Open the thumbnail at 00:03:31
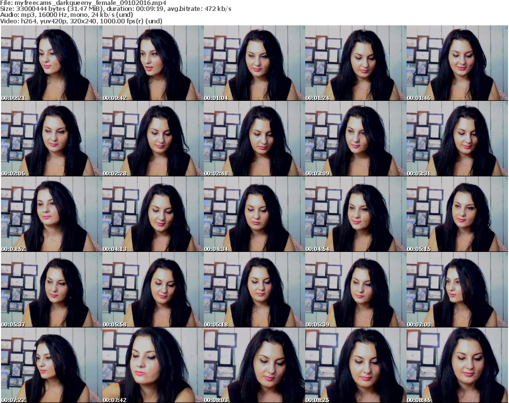 coord(457,139)
